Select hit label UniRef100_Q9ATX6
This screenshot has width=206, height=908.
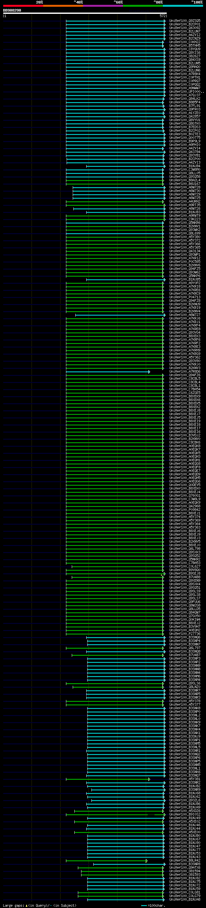tap(185, 867)
